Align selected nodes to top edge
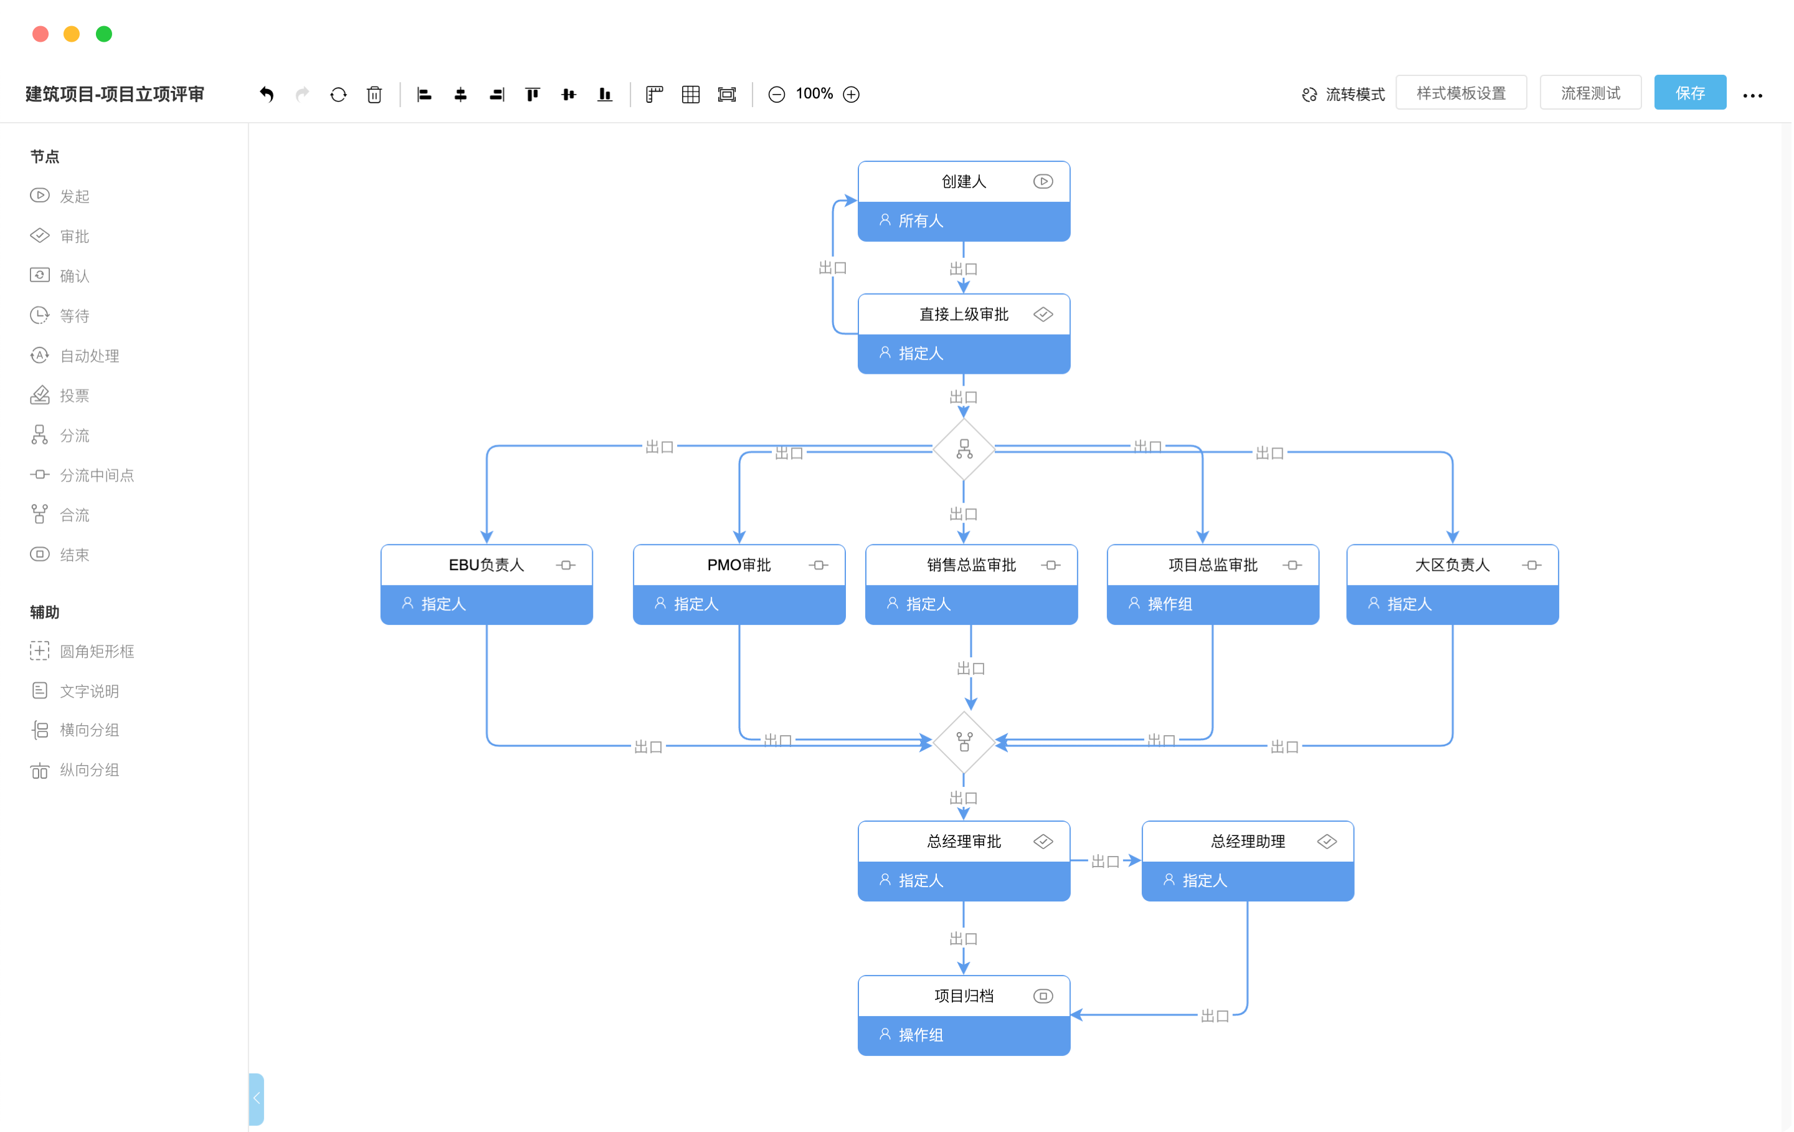1794x1132 pixels. 532,95
